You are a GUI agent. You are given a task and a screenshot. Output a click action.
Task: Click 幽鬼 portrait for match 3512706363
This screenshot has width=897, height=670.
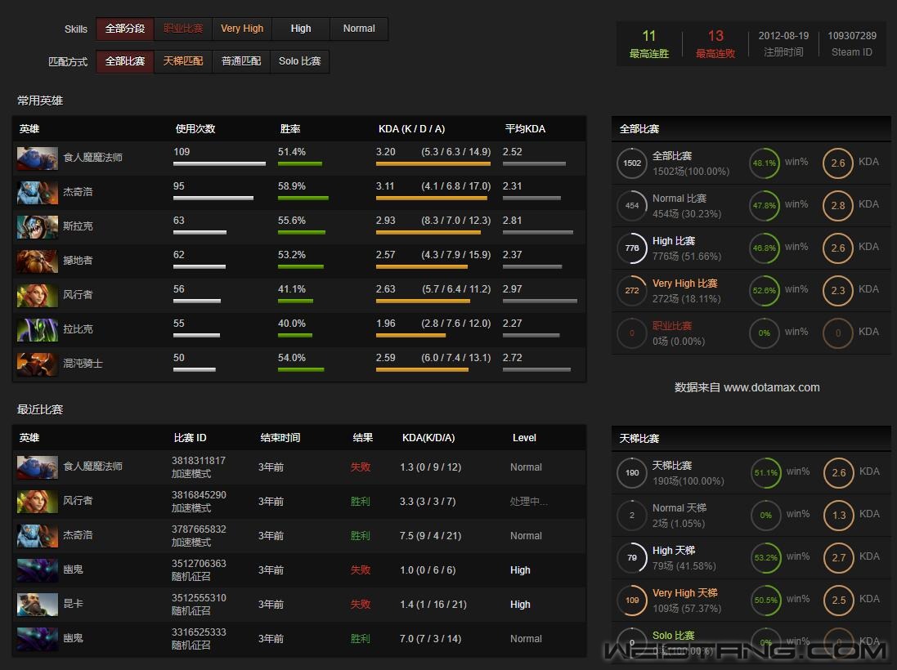(x=37, y=570)
